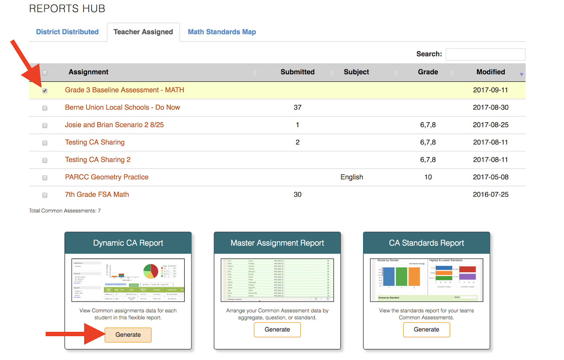Click the Grade column header
The image size is (564, 360).
click(x=428, y=72)
